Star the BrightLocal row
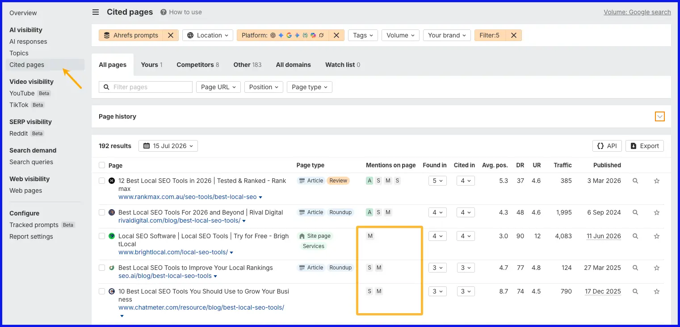This screenshot has width=680, height=327. [x=657, y=236]
